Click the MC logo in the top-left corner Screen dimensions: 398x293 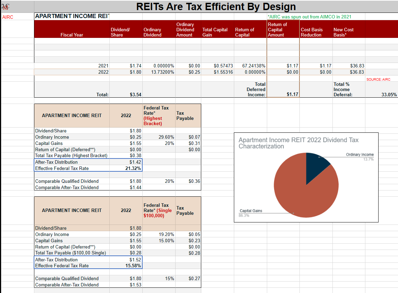point(5,7)
